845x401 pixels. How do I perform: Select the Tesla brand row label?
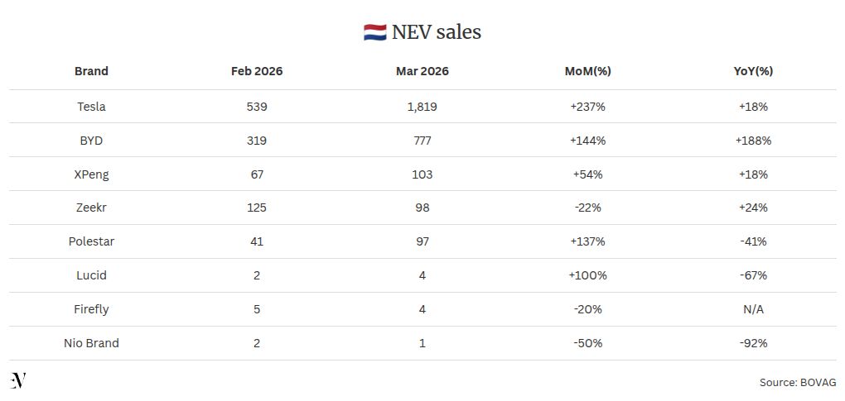[91, 107]
